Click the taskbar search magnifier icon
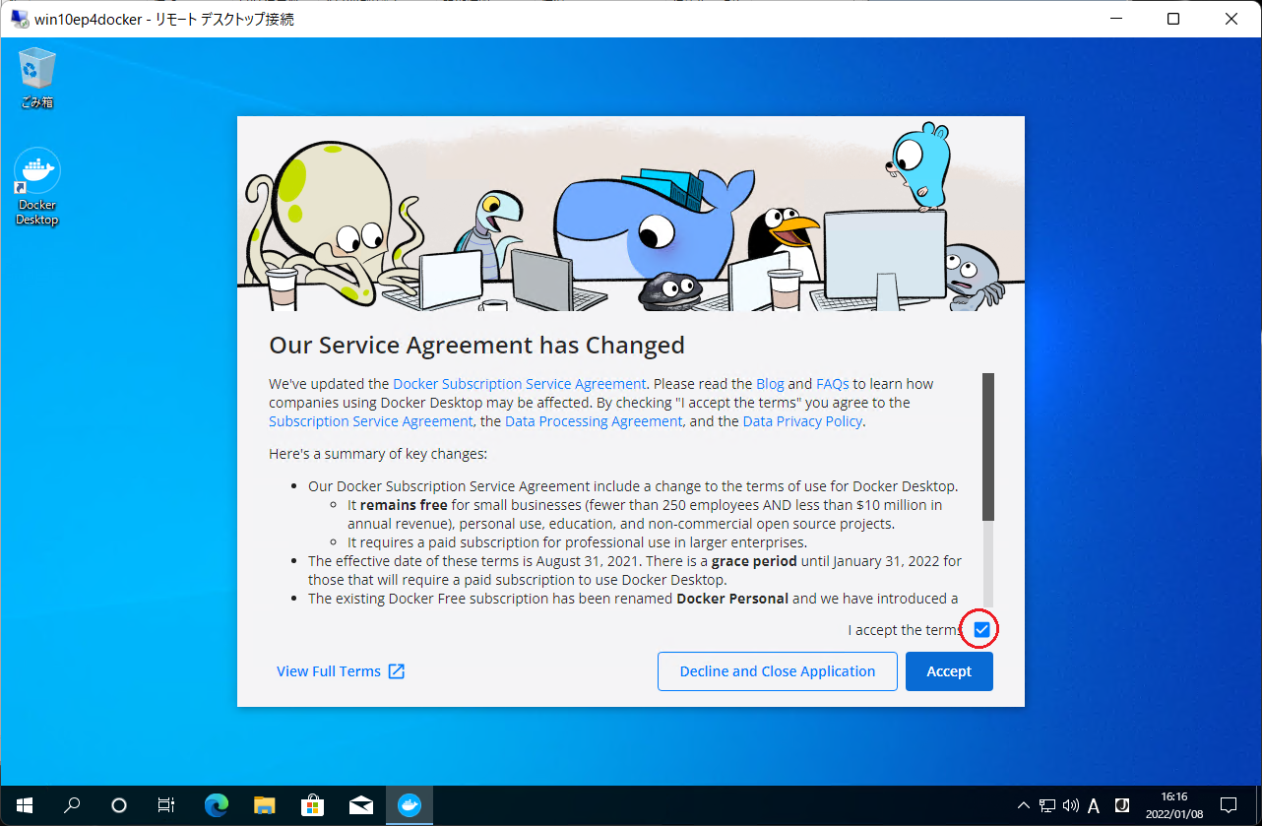The height and width of the screenshot is (826, 1262). coord(72,805)
